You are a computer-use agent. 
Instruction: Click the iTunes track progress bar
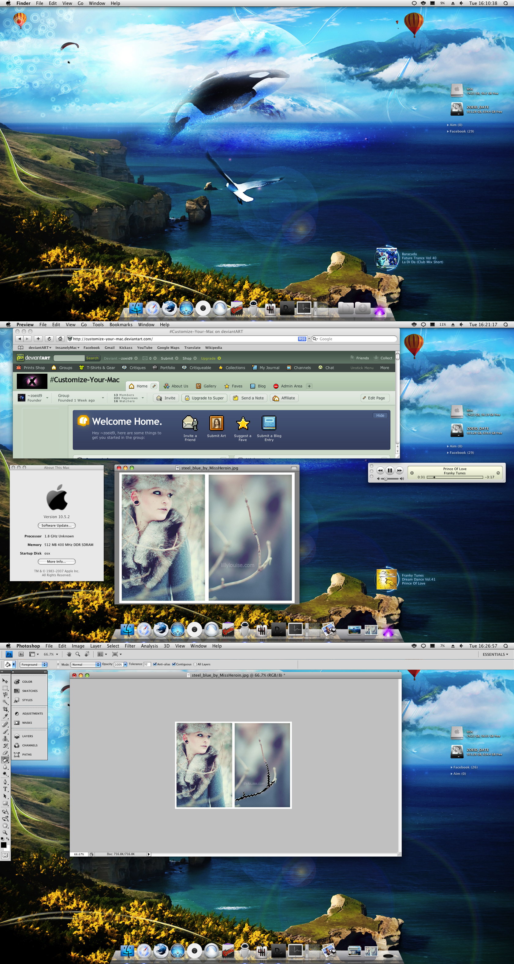pyautogui.click(x=455, y=477)
